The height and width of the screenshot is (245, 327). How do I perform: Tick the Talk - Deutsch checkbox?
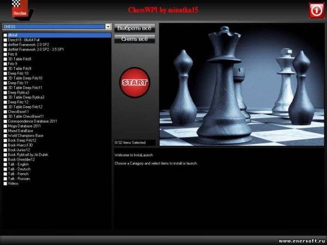pos(5,169)
